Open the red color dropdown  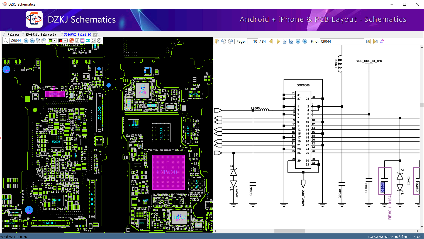(x=65, y=41)
